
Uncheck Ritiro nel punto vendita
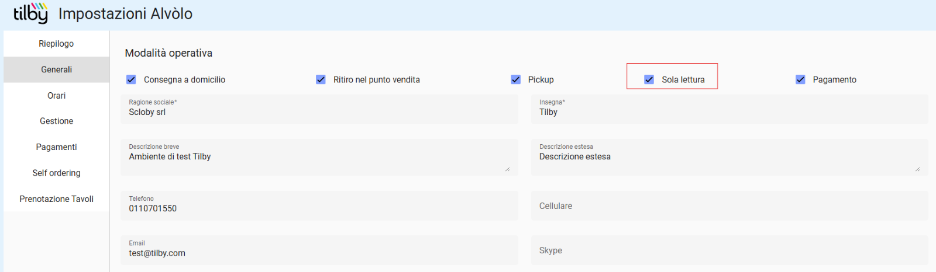(x=321, y=79)
